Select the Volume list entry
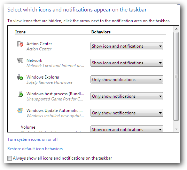Screen dimensions: 187x170 tap(28, 127)
